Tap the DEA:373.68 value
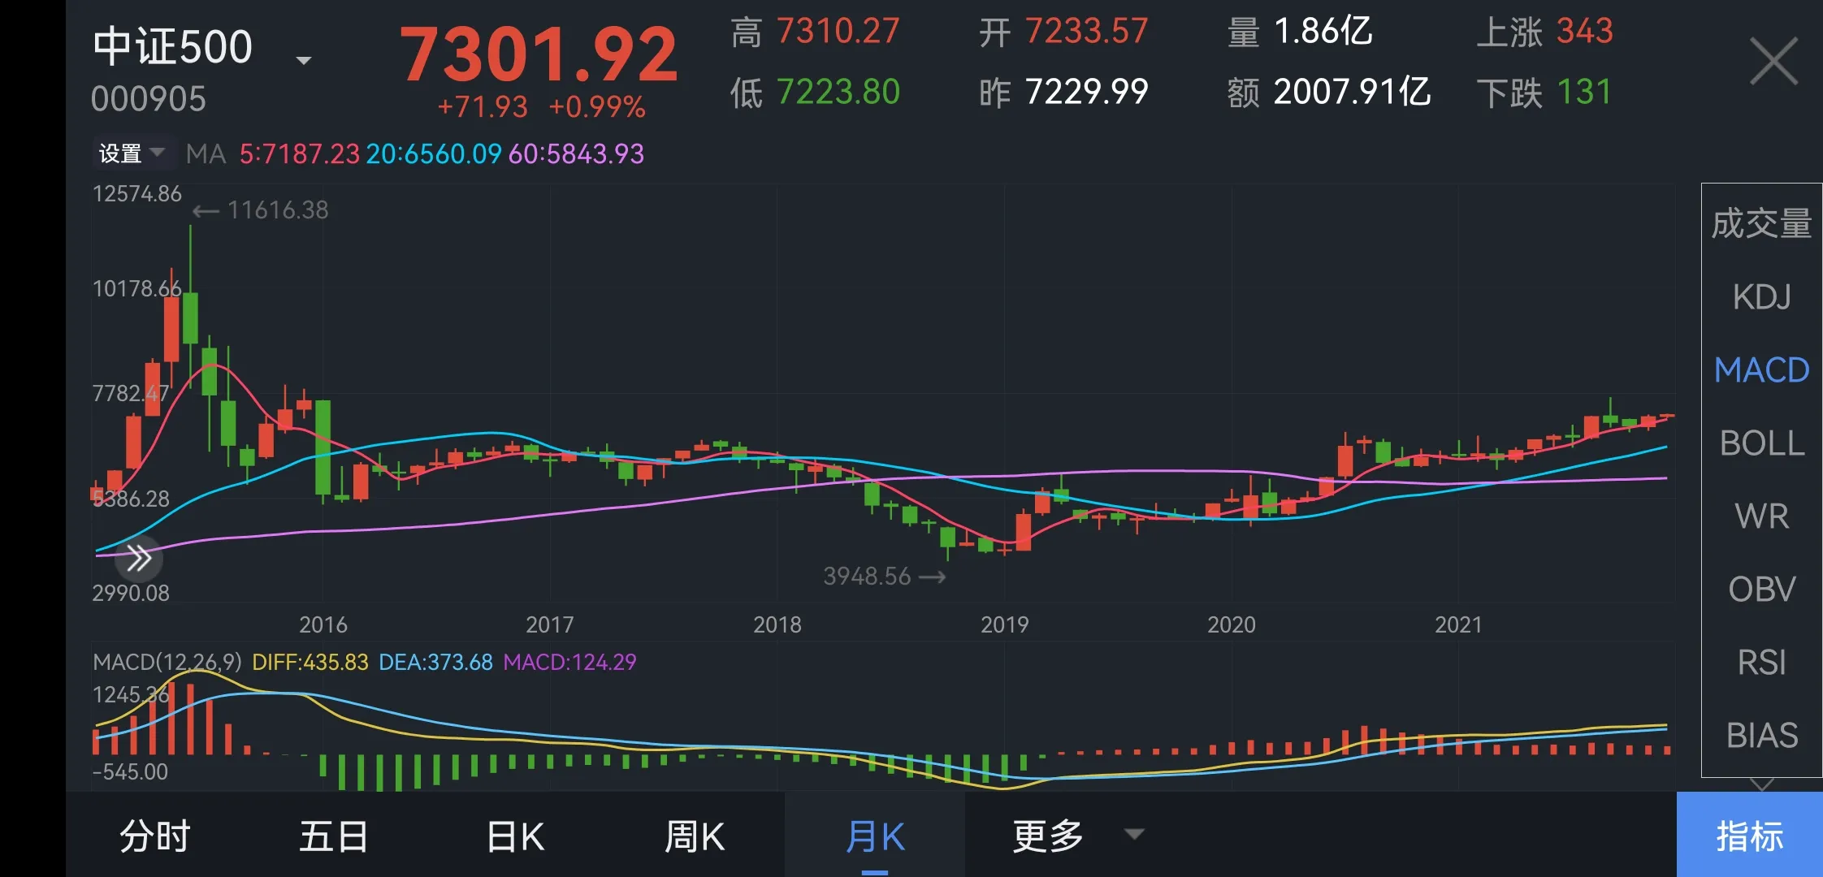This screenshot has width=1823, height=877. pos(435,662)
